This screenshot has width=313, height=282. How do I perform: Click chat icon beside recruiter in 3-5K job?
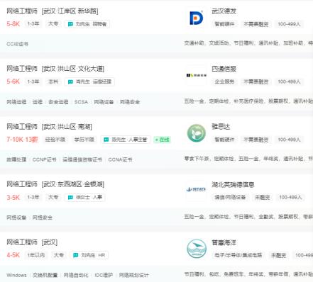click(x=70, y=197)
